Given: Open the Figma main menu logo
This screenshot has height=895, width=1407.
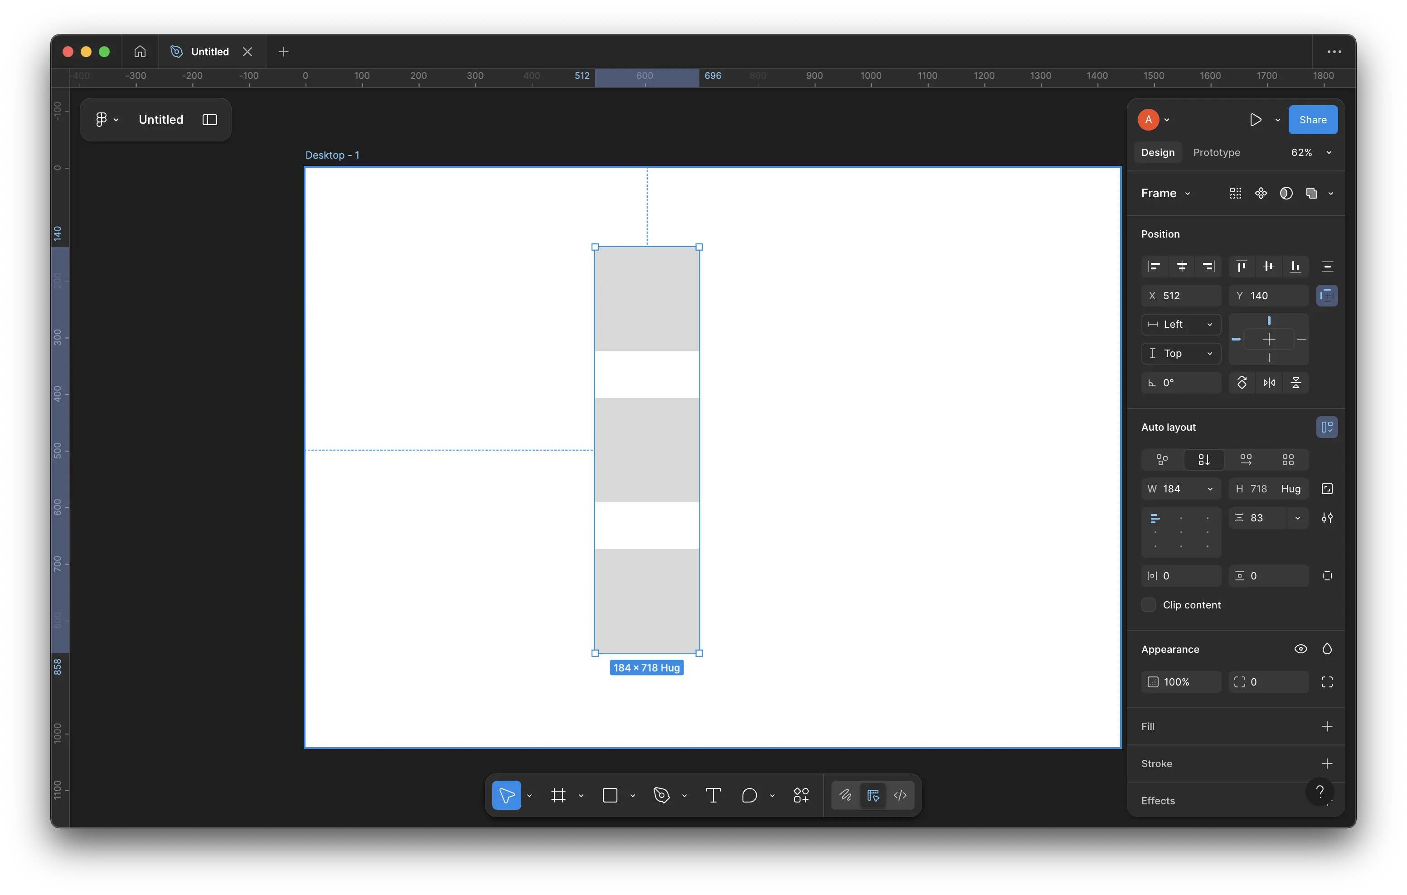Looking at the screenshot, I should (x=102, y=119).
